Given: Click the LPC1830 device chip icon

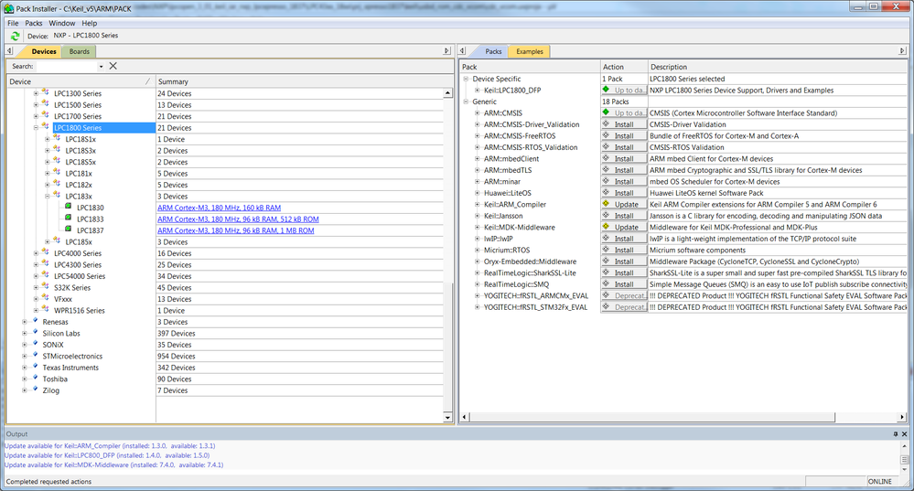Looking at the screenshot, I should [69, 207].
